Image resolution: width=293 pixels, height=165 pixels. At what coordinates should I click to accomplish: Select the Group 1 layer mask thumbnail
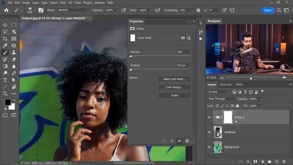pos(228,117)
